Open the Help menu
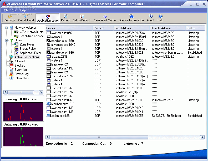 [23, 10]
